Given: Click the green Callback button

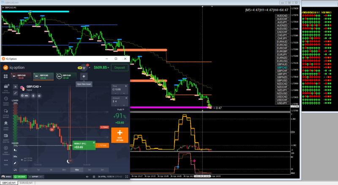Looking at the screenshot, I should (20, 177).
